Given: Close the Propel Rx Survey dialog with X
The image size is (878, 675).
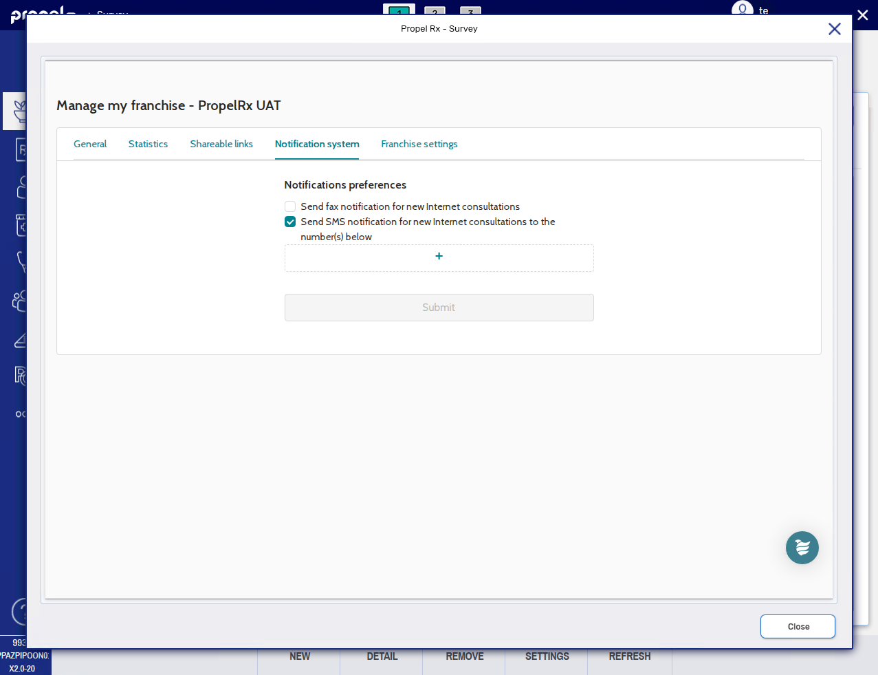Looking at the screenshot, I should (834, 29).
